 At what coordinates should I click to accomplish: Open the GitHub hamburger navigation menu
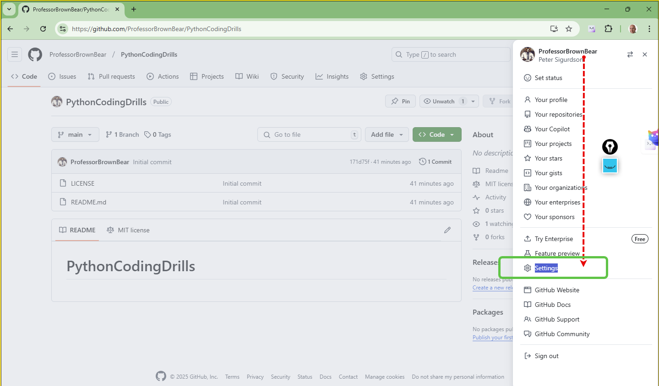click(x=15, y=54)
